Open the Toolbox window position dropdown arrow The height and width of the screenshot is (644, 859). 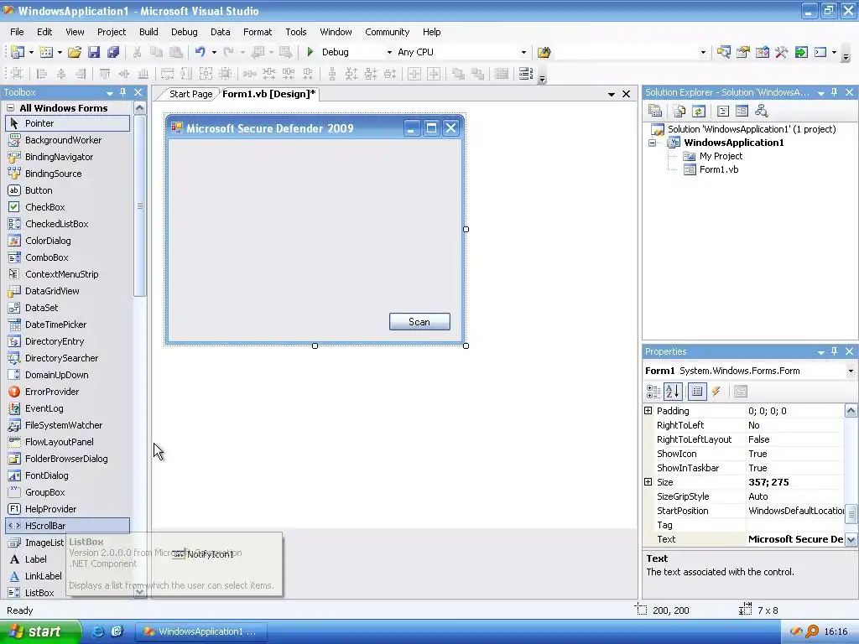pos(110,93)
